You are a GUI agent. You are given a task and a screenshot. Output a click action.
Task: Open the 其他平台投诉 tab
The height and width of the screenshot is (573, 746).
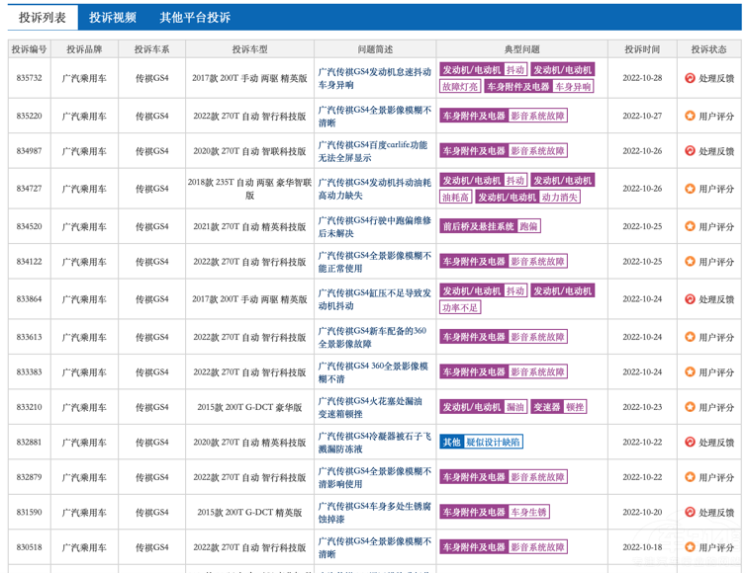coord(195,18)
